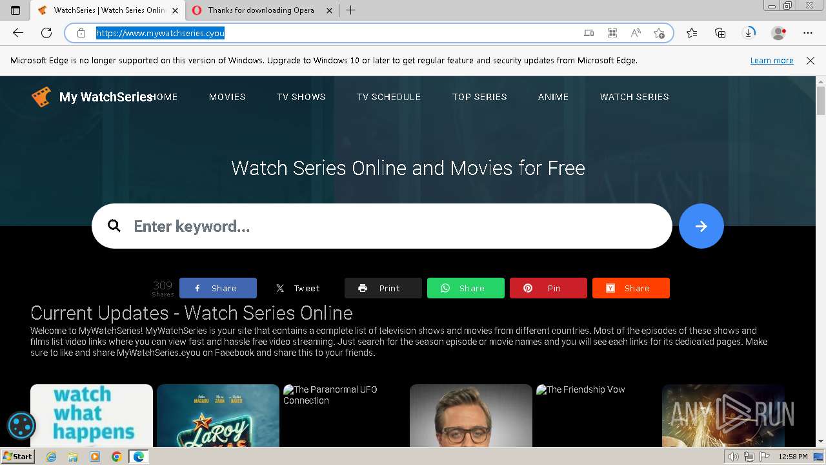Open the Favorites list icon

pos(692,33)
